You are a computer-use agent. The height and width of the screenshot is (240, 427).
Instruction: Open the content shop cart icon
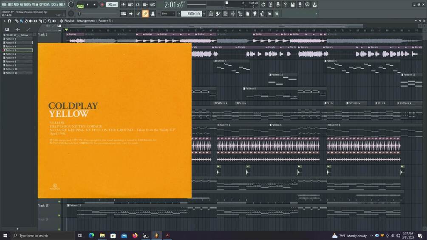tap(277, 14)
